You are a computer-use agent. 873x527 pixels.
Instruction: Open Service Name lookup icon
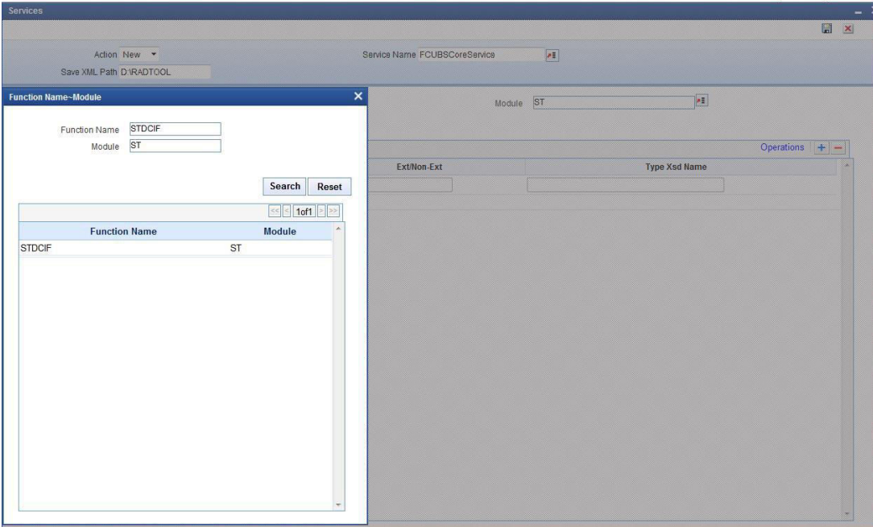pos(552,55)
